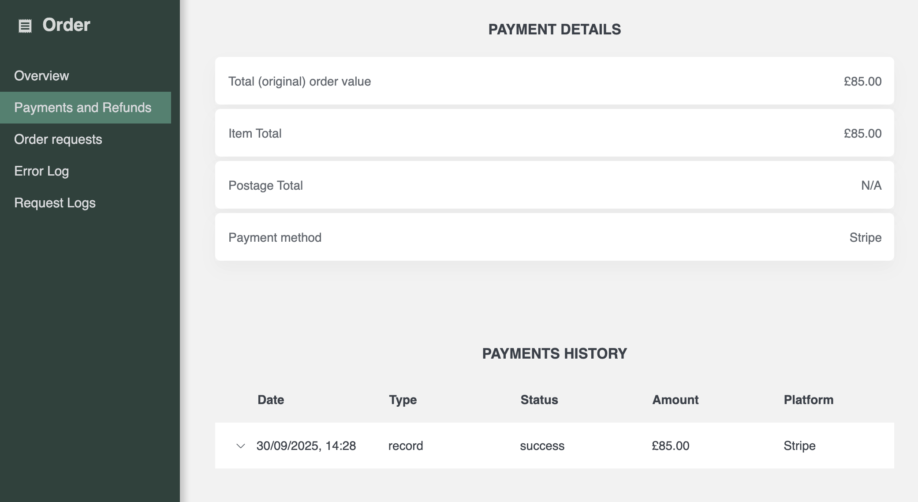The image size is (918, 502).
Task: Click the Platform column header
Action: pyautogui.click(x=808, y=400)
